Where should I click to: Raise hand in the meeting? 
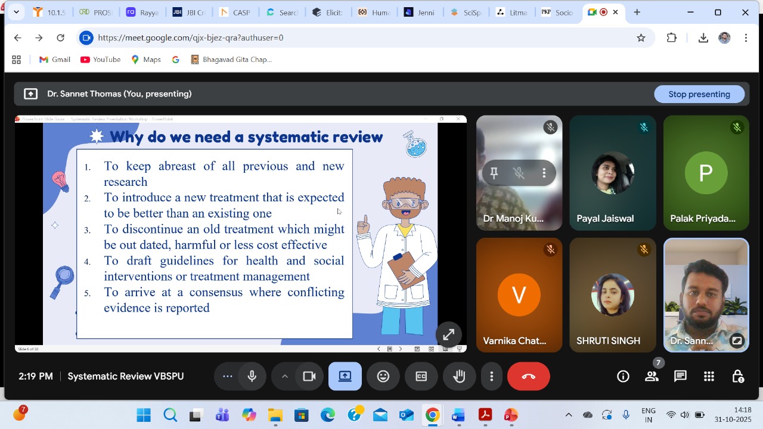[459, 377]
